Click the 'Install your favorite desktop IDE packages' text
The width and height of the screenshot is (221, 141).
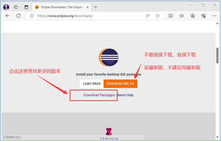tap(109, 74)
